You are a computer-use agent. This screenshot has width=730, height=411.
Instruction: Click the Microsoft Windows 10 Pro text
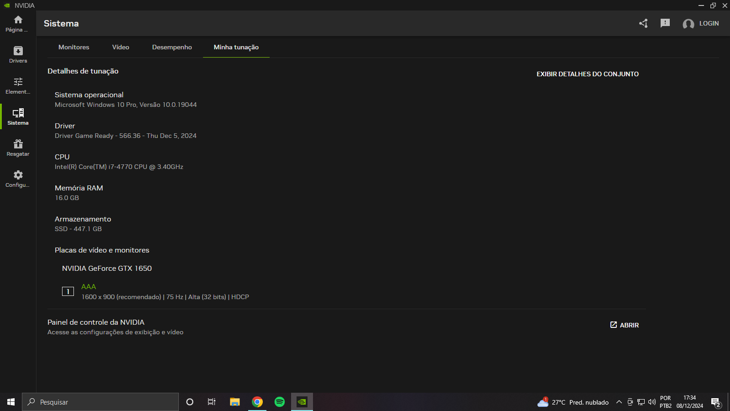[x=125, y=105]
